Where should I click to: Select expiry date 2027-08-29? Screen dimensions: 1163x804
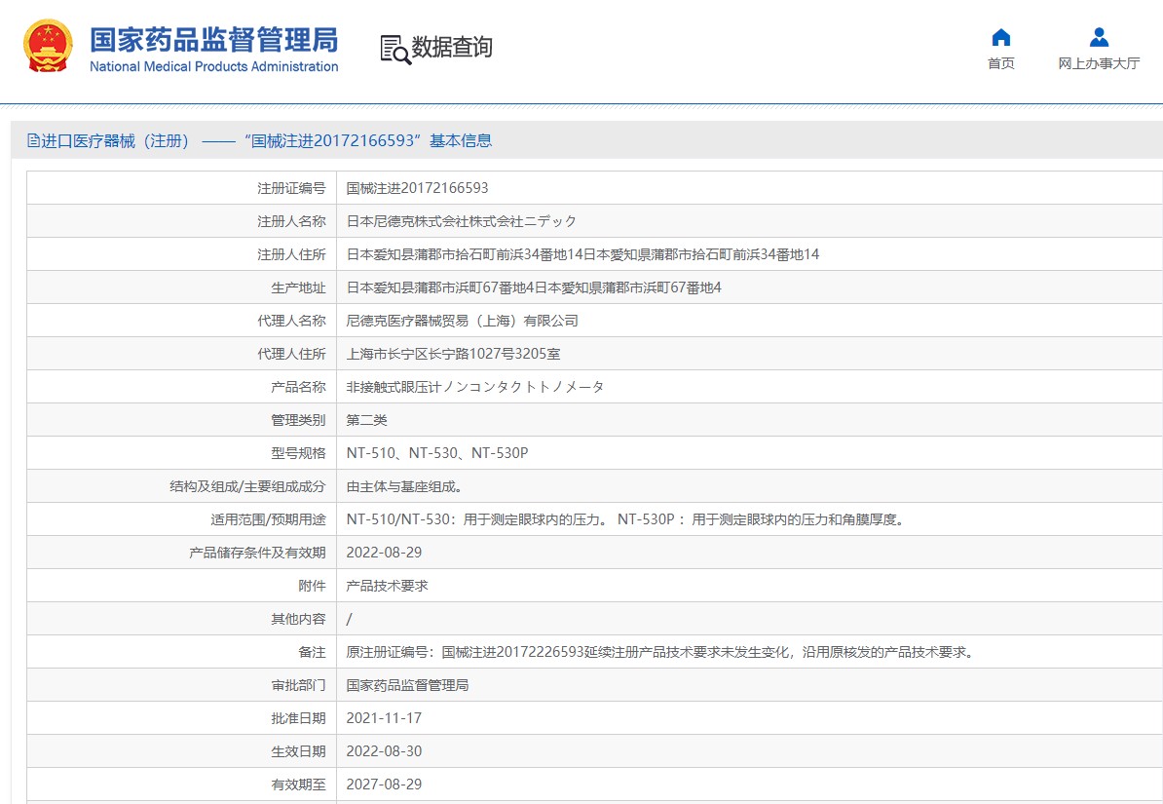coord(384,784)
